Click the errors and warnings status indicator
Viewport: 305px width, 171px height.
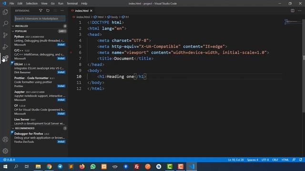pyautogui.click(x=9, y=160)
